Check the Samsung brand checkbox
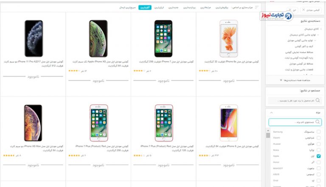This screenshot has height=187, width=326. click(318, 132)
